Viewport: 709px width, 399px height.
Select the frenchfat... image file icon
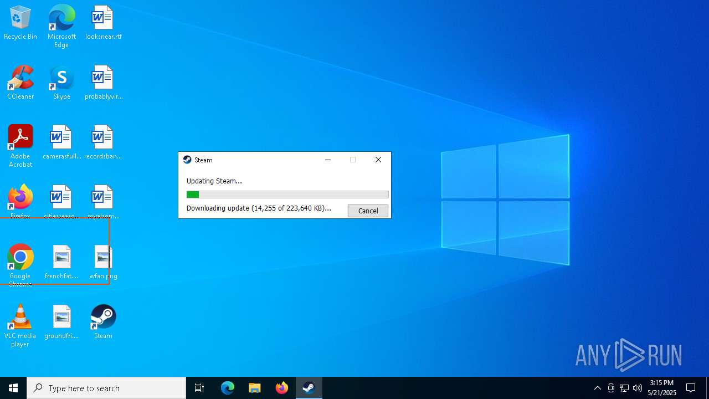pyautogui.click(x=61, y=262)
